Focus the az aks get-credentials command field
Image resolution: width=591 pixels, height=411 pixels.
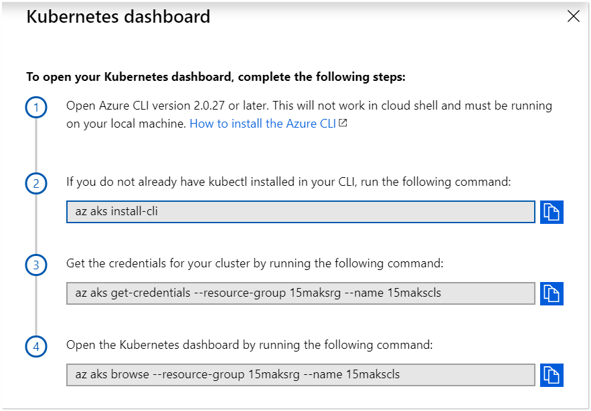(301, 293)
